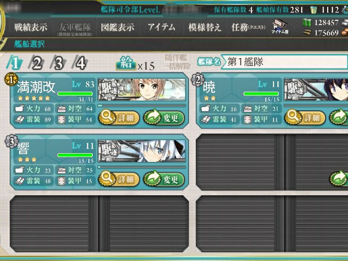Click the green fuel resource icon
The height and width of the screenshot is (261, 348).
[307, 23]
